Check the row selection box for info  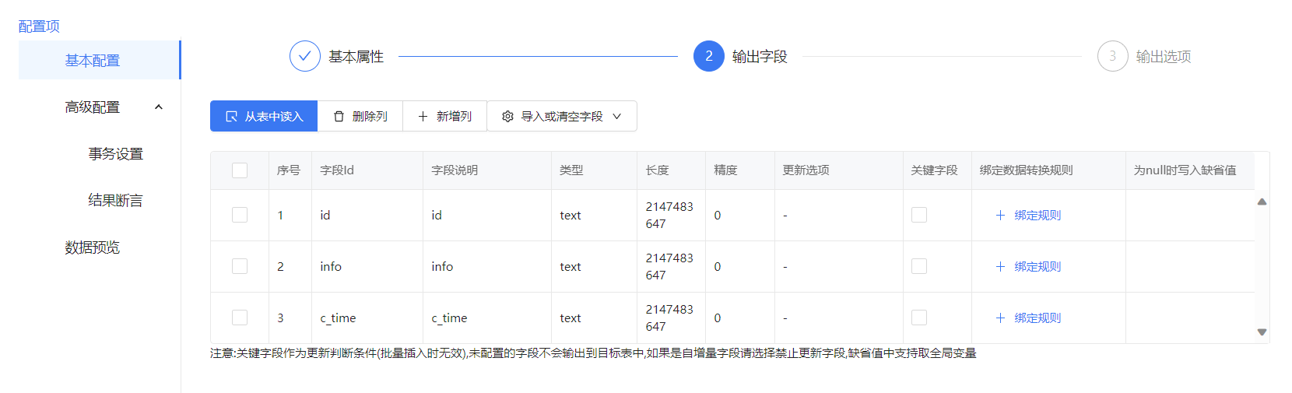tap(240, 266)
